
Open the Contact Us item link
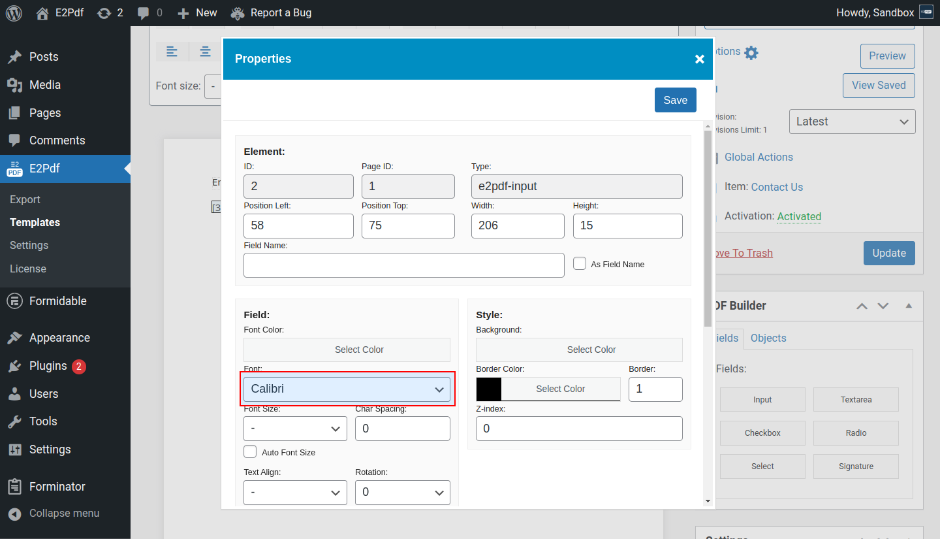[x=777, y=187]
